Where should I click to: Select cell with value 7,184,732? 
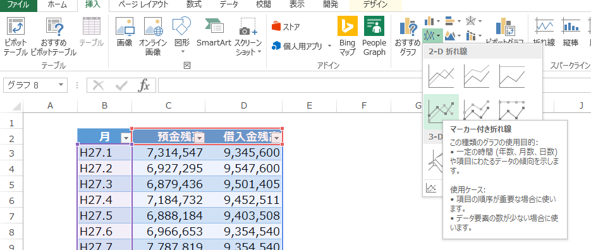[x=169, y=200]
